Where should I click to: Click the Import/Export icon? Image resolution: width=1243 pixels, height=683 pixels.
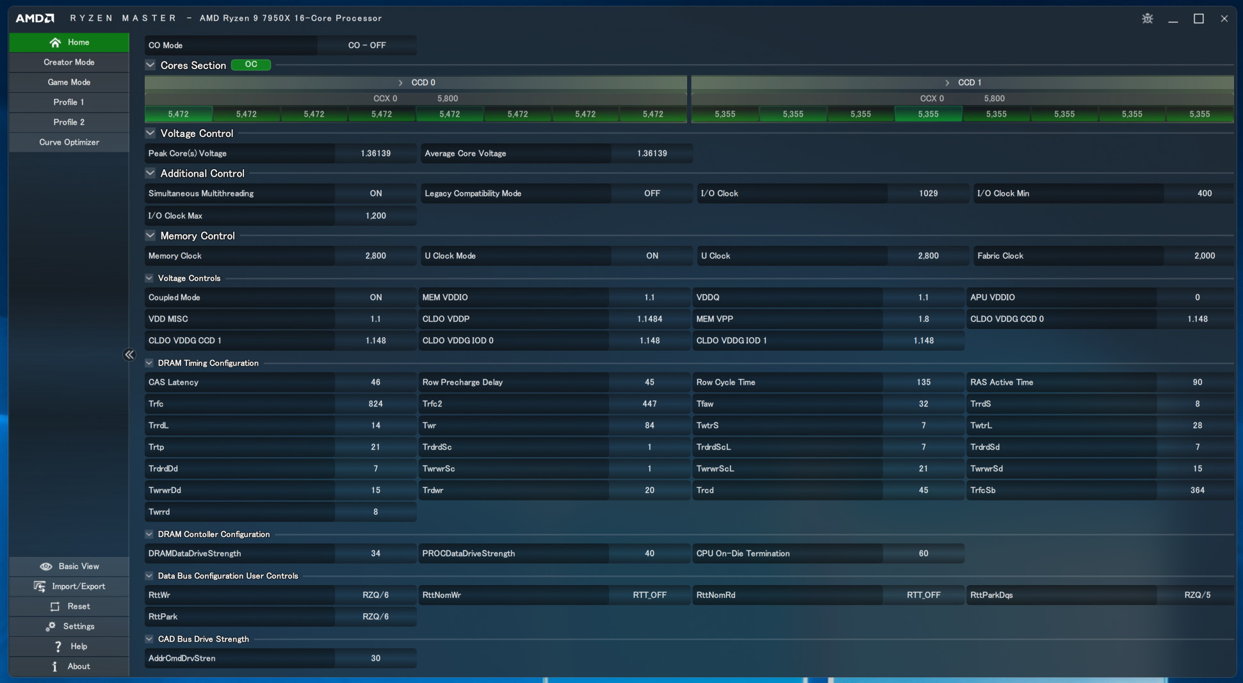point(40,586)
